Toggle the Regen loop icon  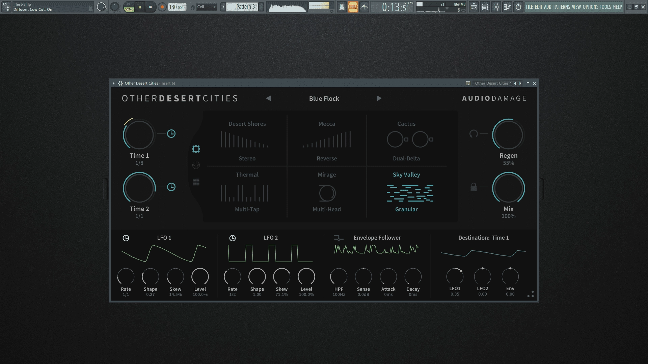[x=474, y=134]
